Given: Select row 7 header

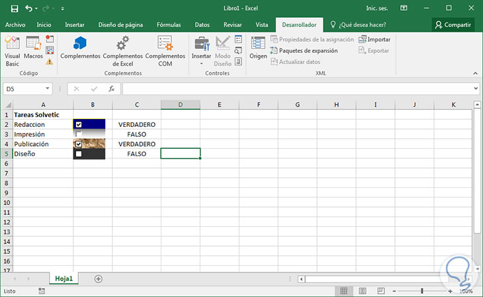Looking at the screenshot, I should coord(7,173).
